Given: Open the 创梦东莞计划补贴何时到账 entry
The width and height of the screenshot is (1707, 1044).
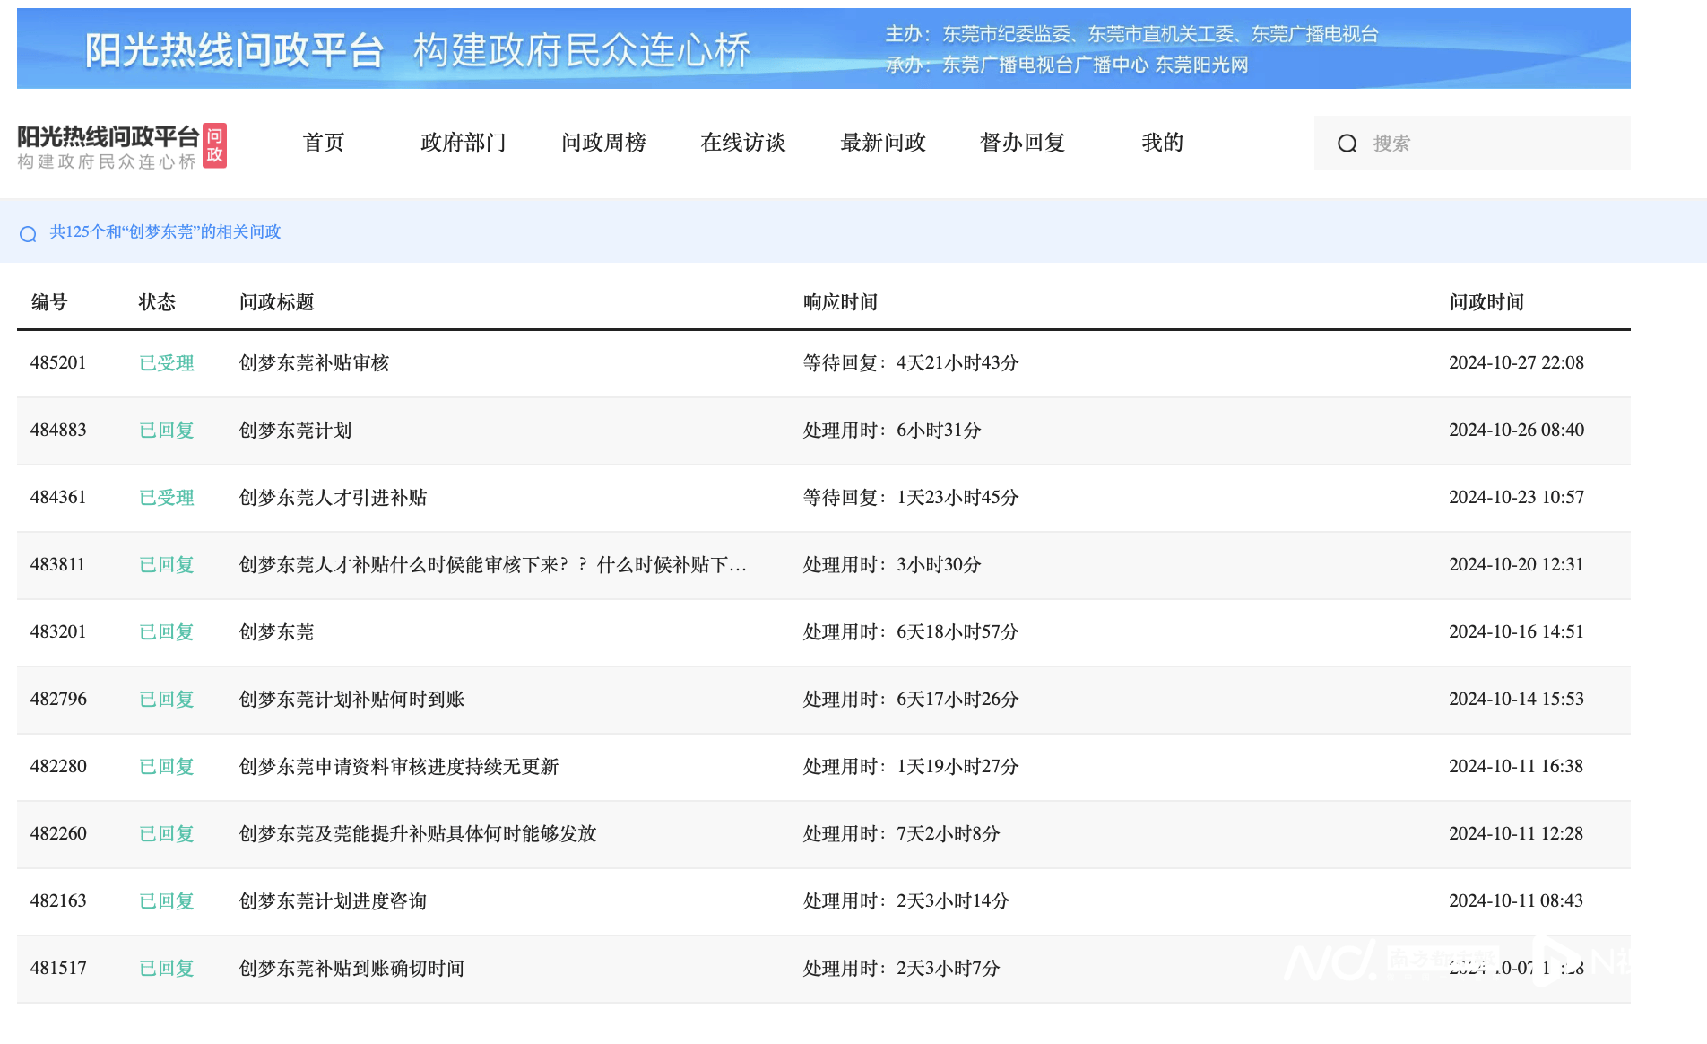Looking at the screenshot, I should tap(351, 700).
